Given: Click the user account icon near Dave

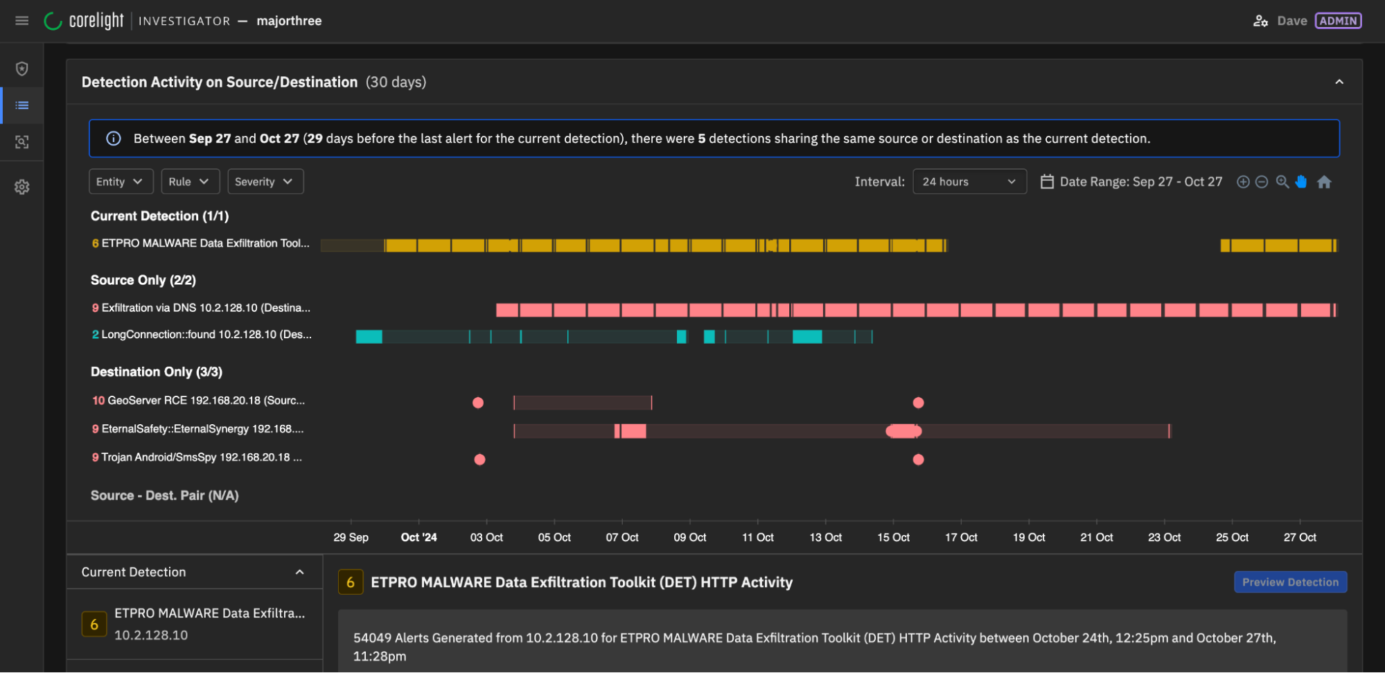Looking at the screenshot, I should (x=1260, y=21).
